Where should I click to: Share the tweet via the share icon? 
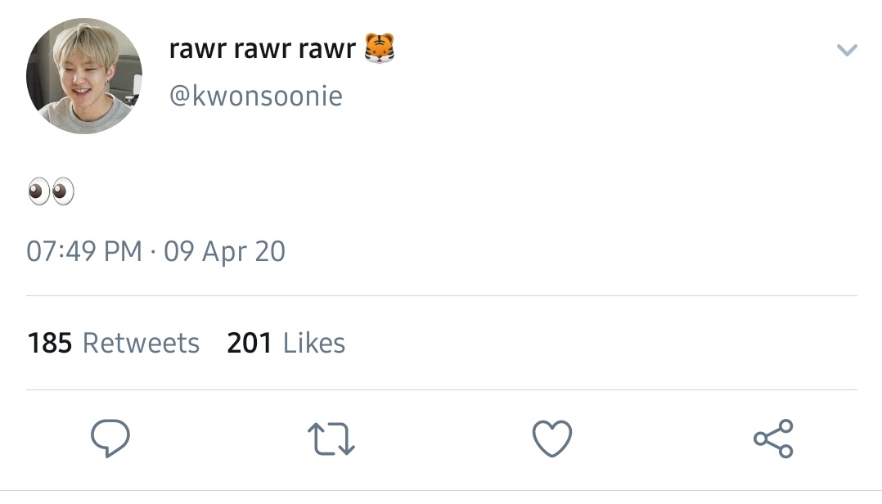point(773,439)
